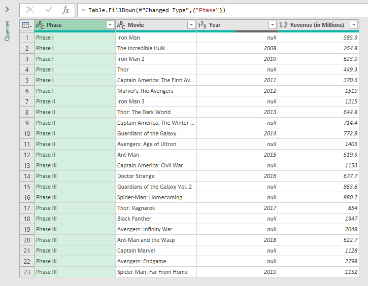Click the null year cell for Iron Man 3

237,101
